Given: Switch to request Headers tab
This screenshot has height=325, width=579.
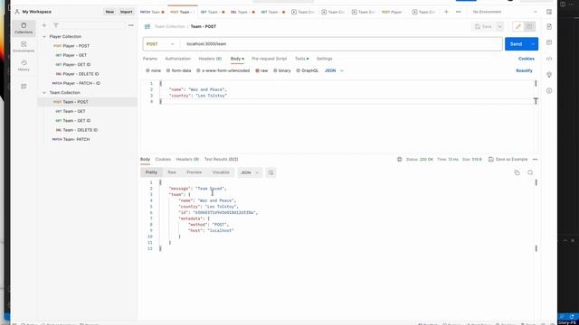Looking at the screenshot, I should click(x=210, y=59).
